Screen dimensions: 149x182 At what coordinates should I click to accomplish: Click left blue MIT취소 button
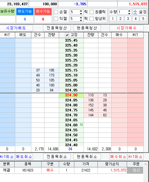click(7, 157)
